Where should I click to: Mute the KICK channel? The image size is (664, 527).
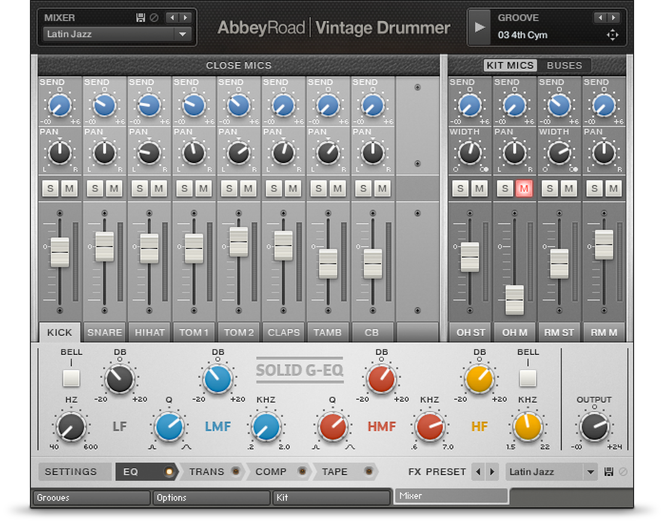69,188
